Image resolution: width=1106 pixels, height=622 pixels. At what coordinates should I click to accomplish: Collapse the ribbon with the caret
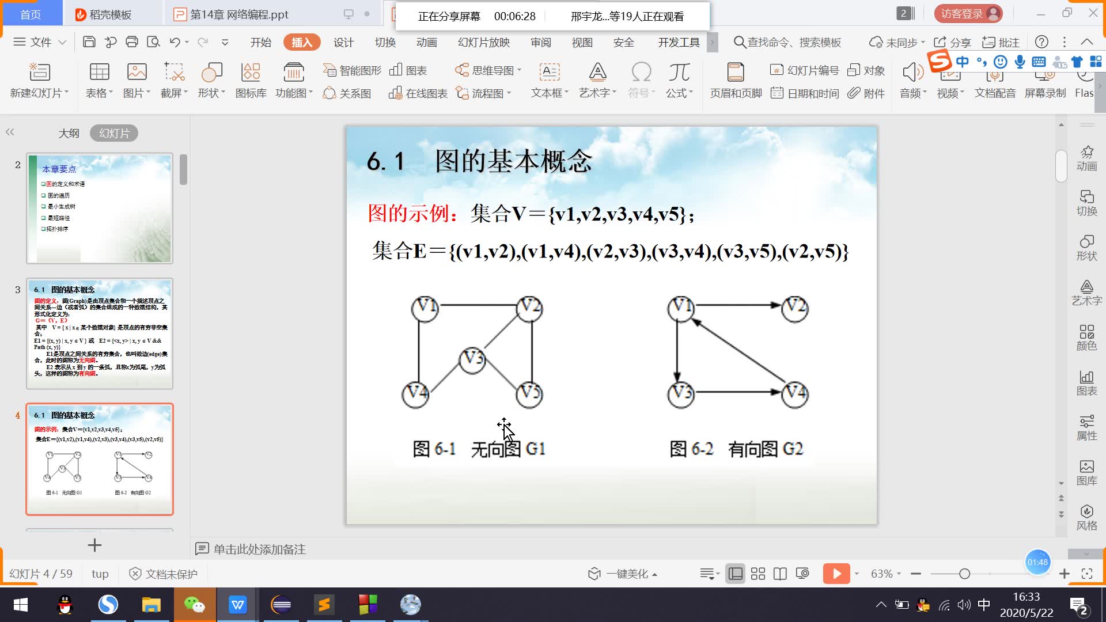[x=1087, y=42]
